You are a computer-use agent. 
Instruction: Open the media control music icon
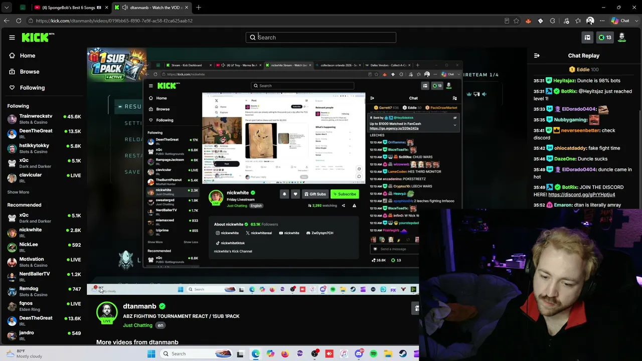click(x=566, y=21)
